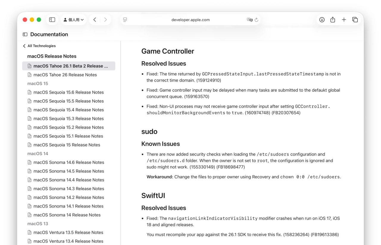Screen dimensions: 381x245
Task: Select macOS Tahoe 26 Release Notes tab item
Action: (65, 75)
